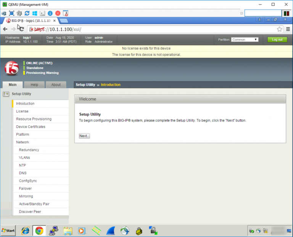This screenshot has height=237, width=293.
Task: Bookmark this page with the star icon
Action: (279, 29)
